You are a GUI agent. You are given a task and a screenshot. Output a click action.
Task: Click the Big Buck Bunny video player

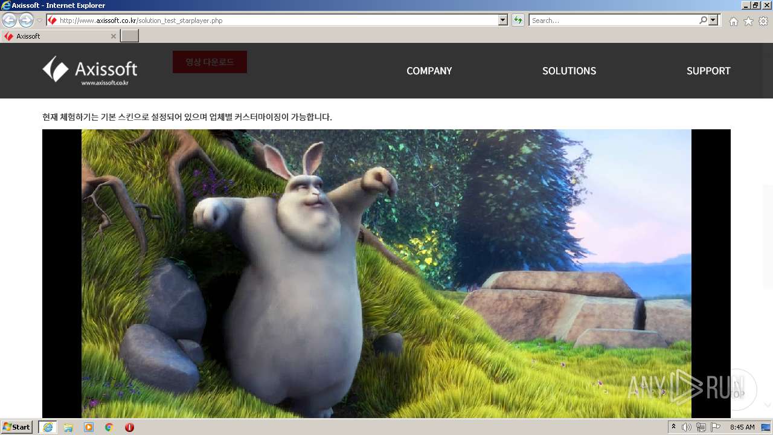coord(386,273)
